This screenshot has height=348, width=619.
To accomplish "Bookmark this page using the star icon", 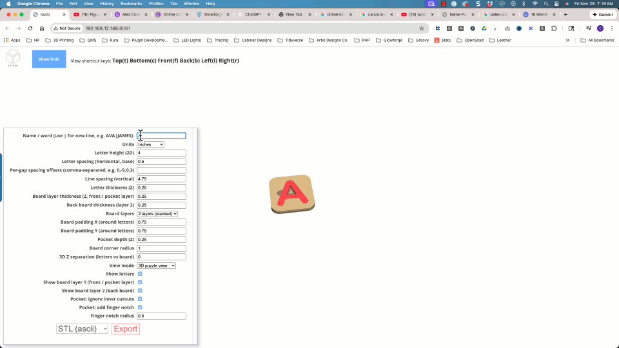I will point(422,28).
